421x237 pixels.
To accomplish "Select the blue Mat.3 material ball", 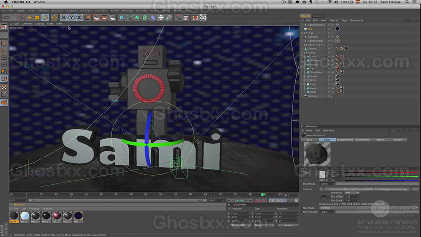I will tap(24, 216).
